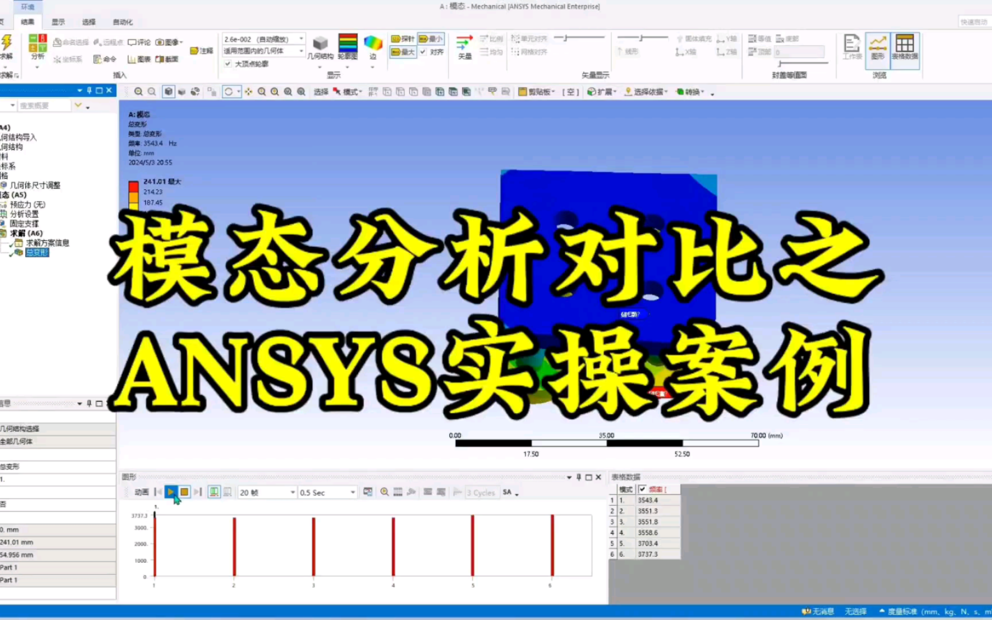
Task: Insert a 评论 comment
Action: pyautogui.click(x=139, y=42)
